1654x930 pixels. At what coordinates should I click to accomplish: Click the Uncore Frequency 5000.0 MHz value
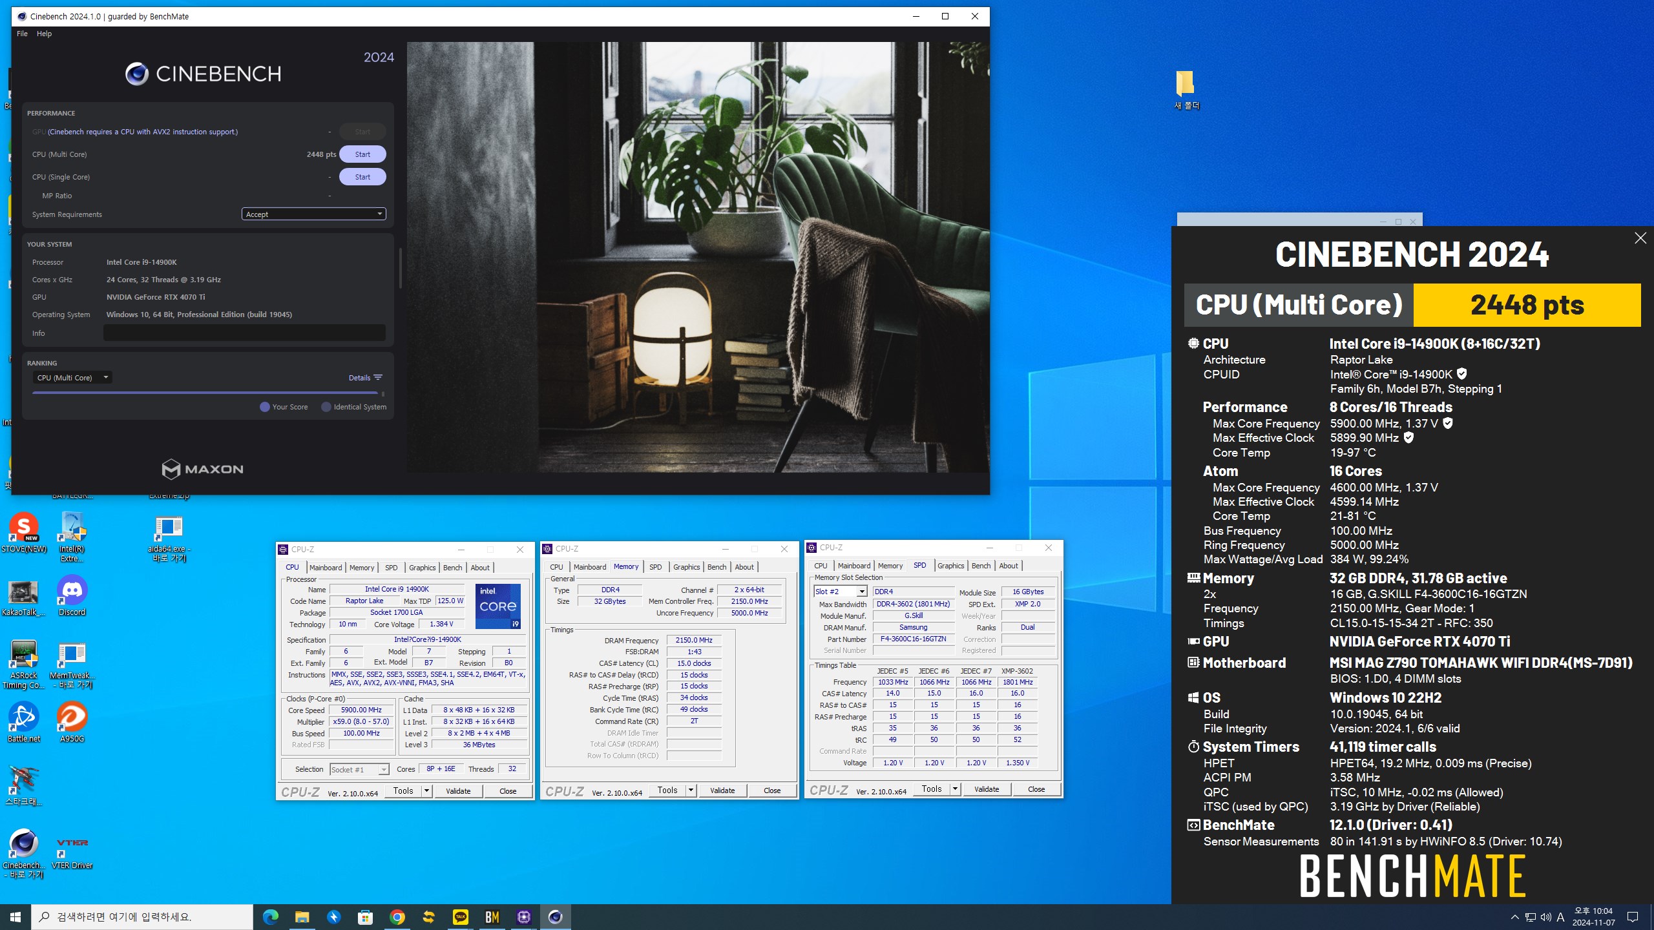pyautogui.click(x=749, y=613)
